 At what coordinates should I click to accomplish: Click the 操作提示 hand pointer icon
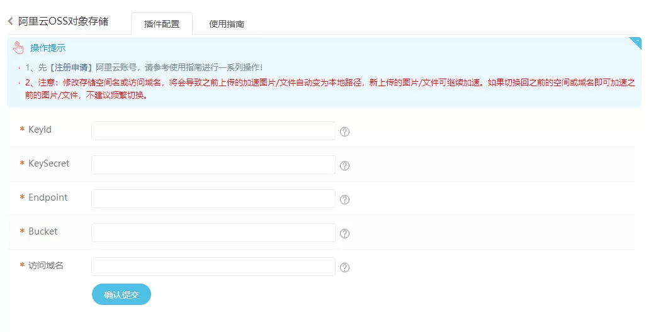pyautogui.click(x=18, y=48)
